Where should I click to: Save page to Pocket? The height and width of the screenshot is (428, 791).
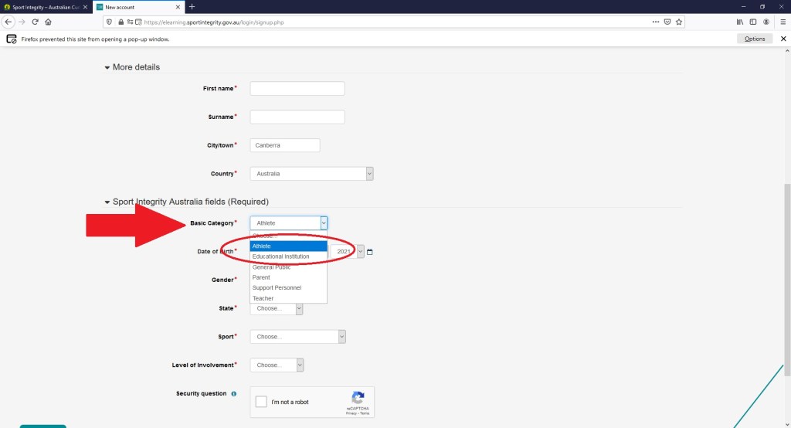coord(667,22)
